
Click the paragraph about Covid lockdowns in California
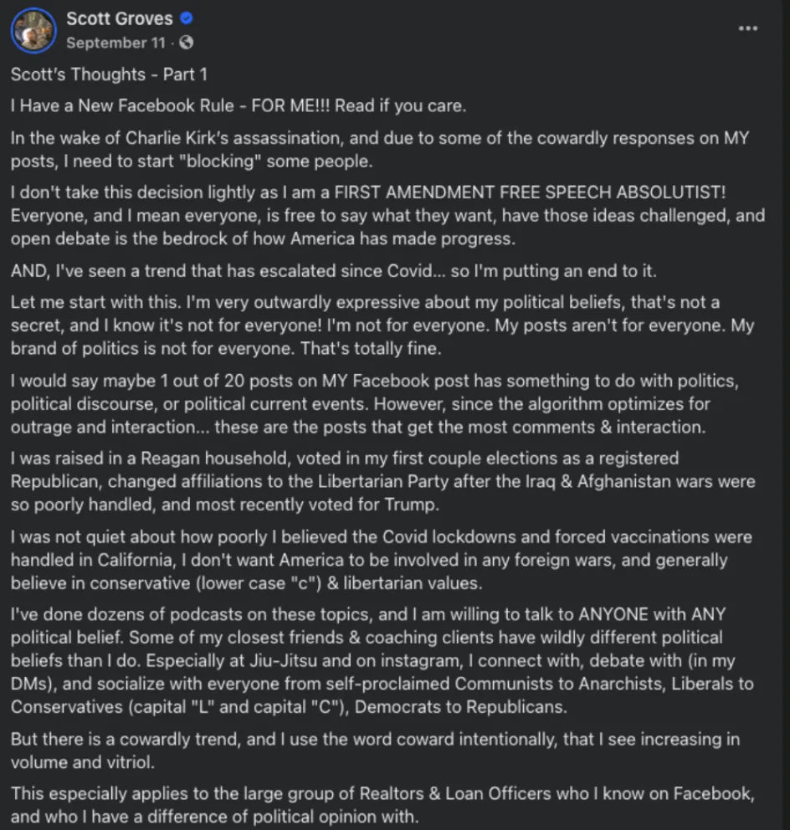tap(377, 560)
